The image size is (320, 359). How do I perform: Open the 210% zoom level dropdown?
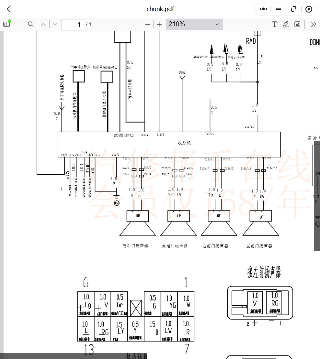(x=194, y=24)
